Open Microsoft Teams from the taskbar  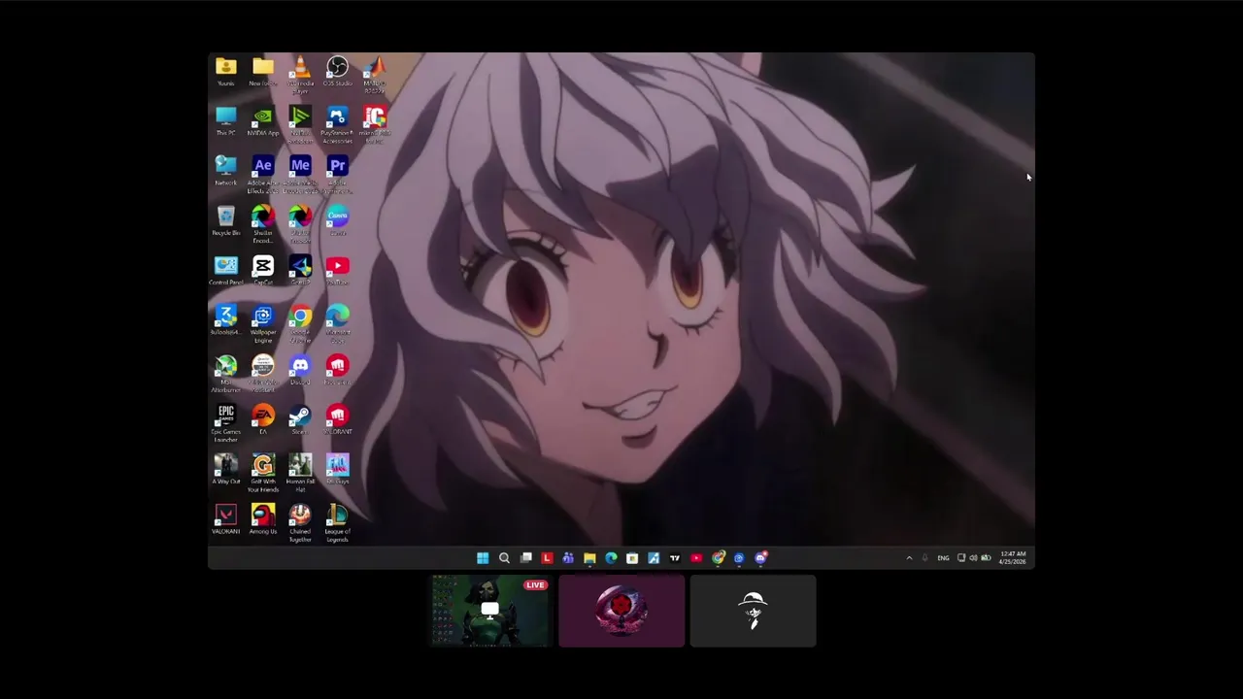[x=568, y=558]
